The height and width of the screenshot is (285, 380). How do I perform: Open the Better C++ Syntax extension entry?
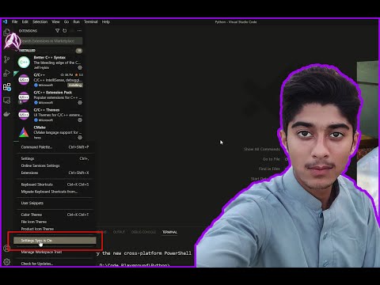coord(49,63)
